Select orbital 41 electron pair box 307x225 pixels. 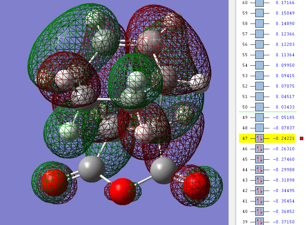click(259, 201)
